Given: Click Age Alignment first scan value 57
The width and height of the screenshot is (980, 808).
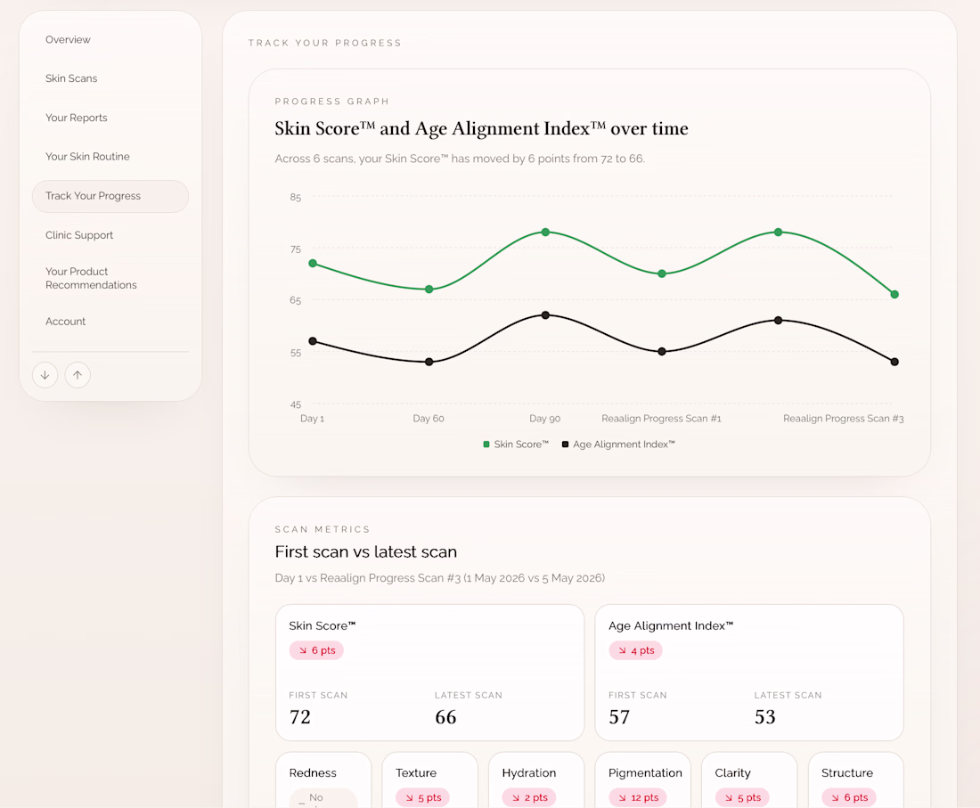Looking at the screenshot, I should 619,717.
